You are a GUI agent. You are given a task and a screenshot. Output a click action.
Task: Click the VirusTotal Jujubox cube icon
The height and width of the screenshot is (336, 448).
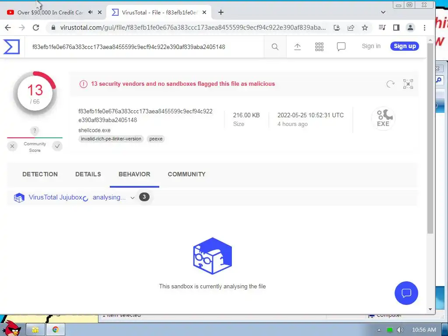(19, 198)
